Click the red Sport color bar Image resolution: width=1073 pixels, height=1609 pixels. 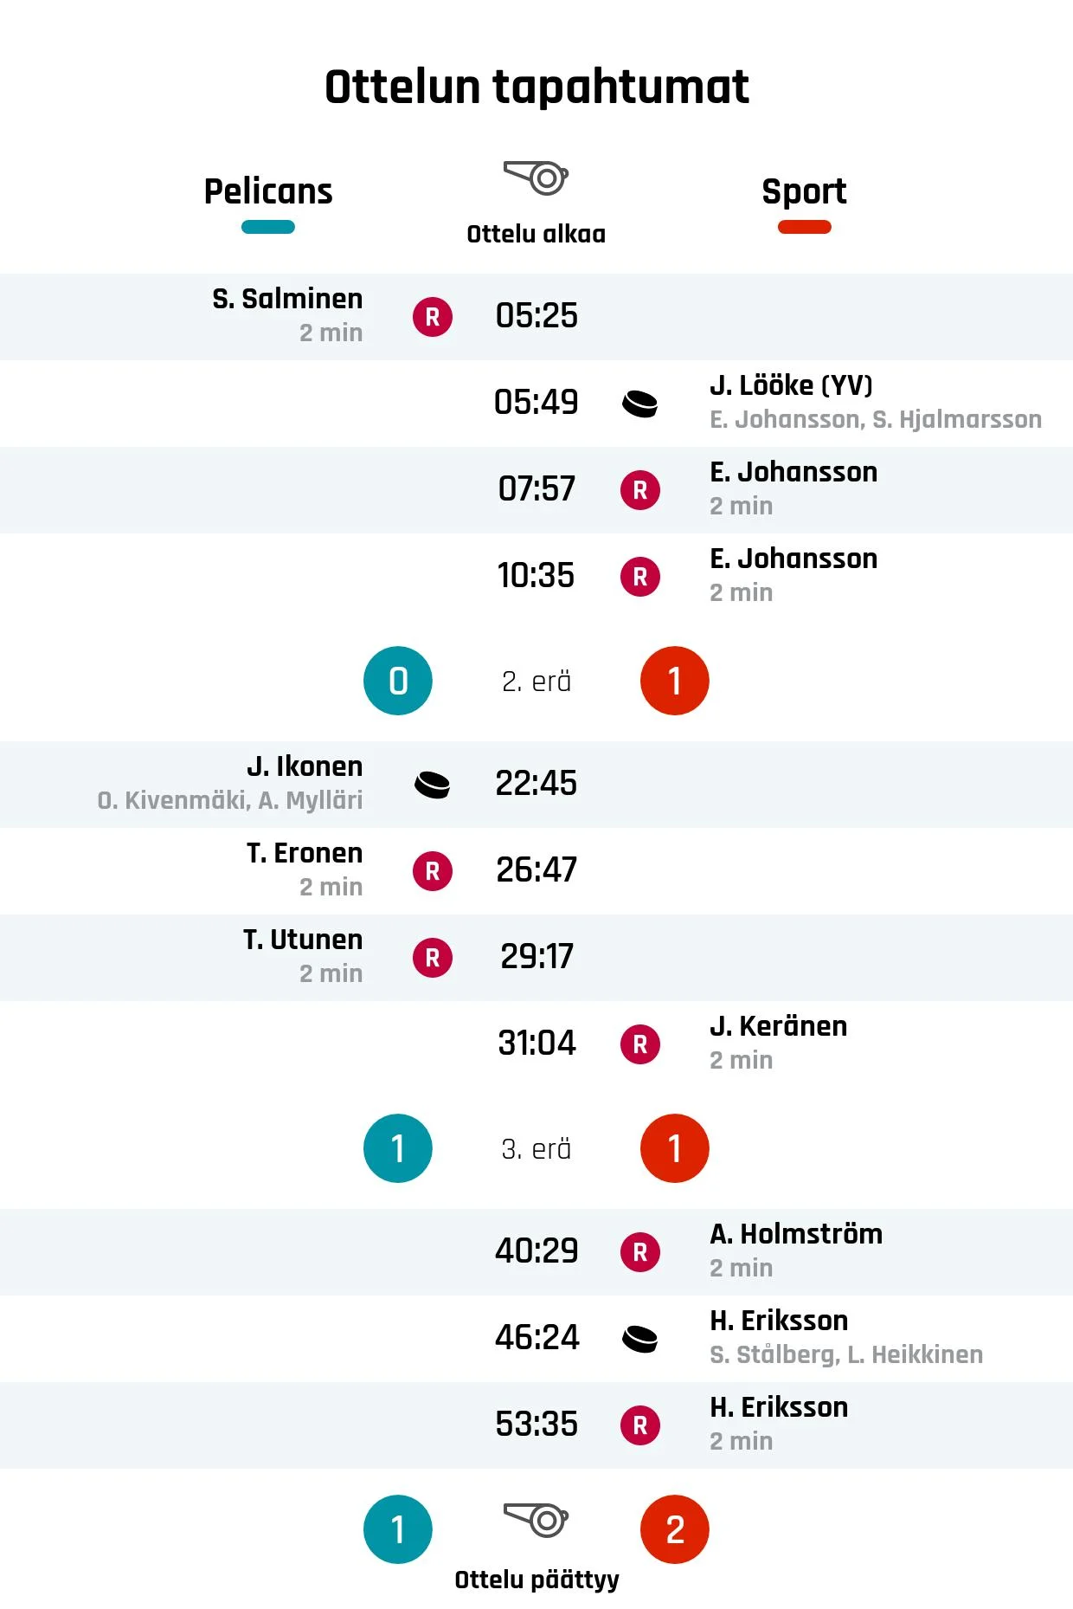(x=805, y=227)
